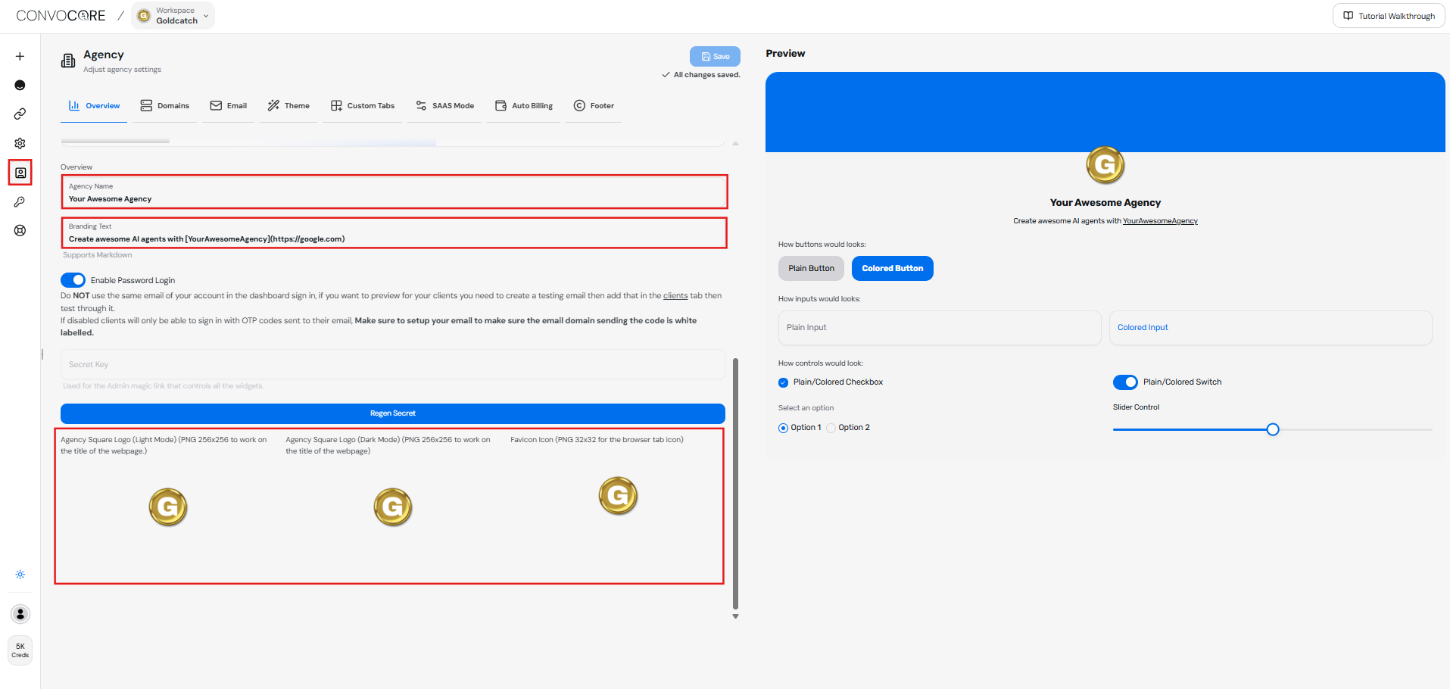Click the Goldcatch workspace logo icon
This screenshot has width=1450, height=689.
[x=143, y=15]
